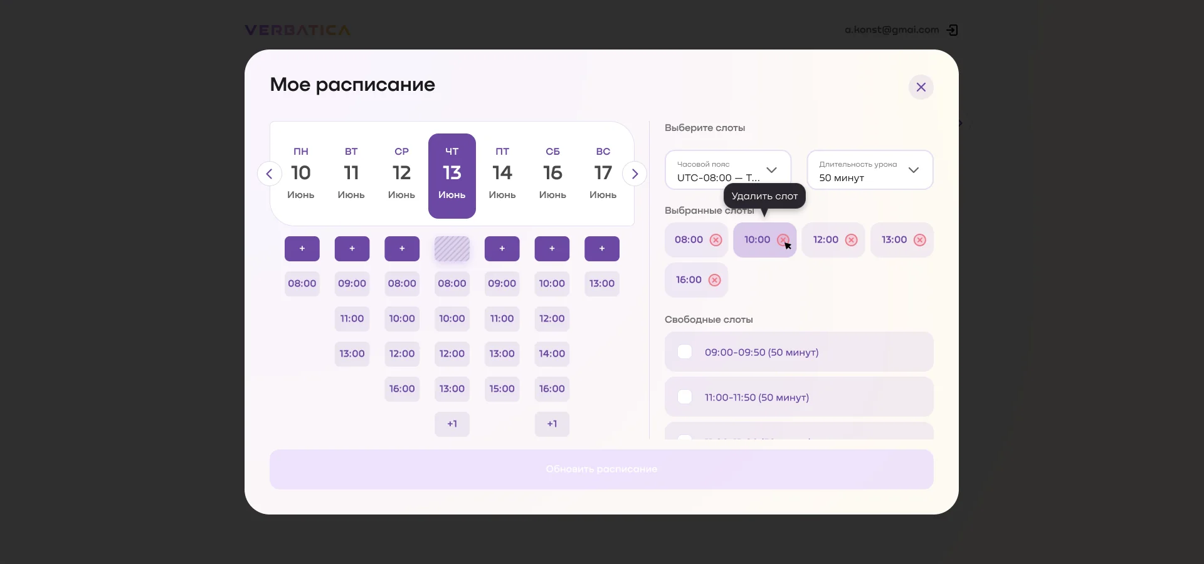Screen dimensions: 1204x564
Task: Open the lesson duration dropdown
Action: point(870,170)
